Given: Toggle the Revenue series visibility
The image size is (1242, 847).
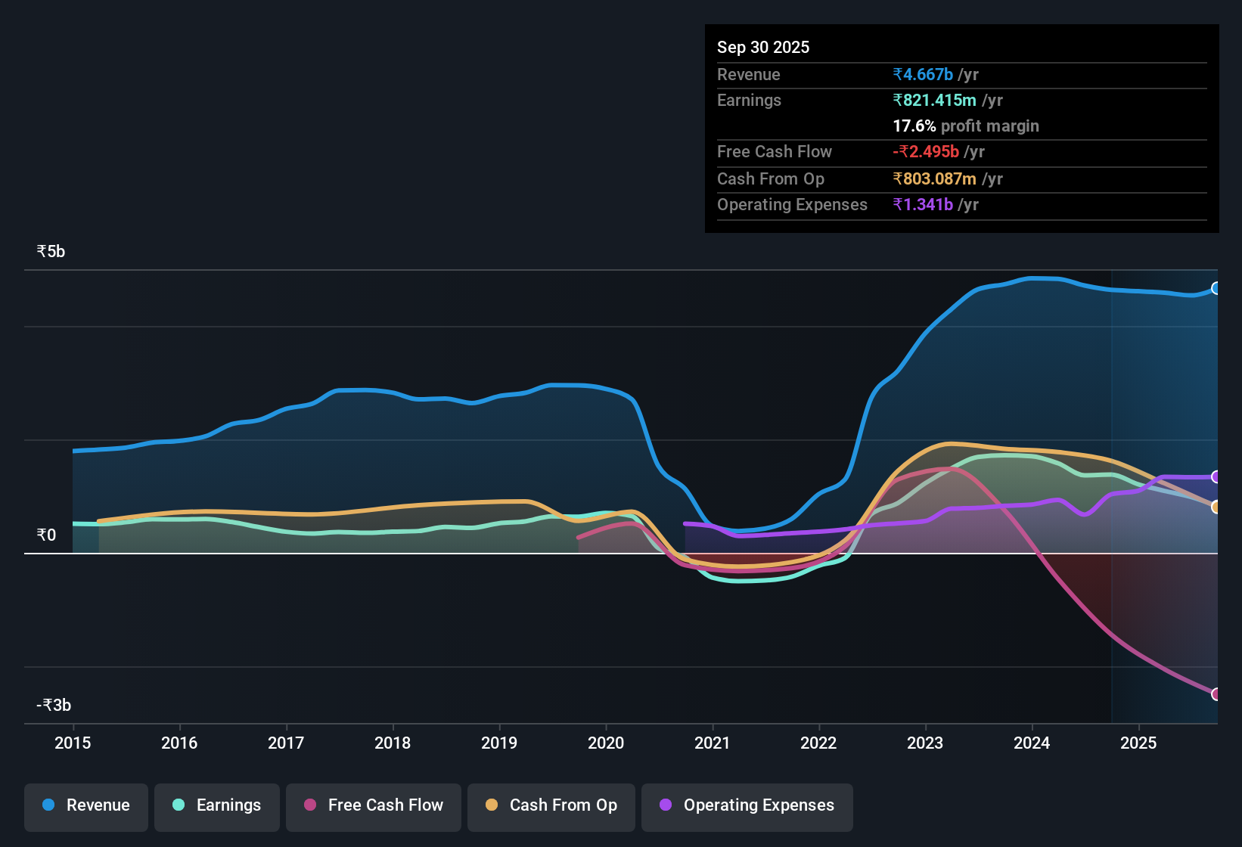Looking at the screenshot, I should pos(85,805).
